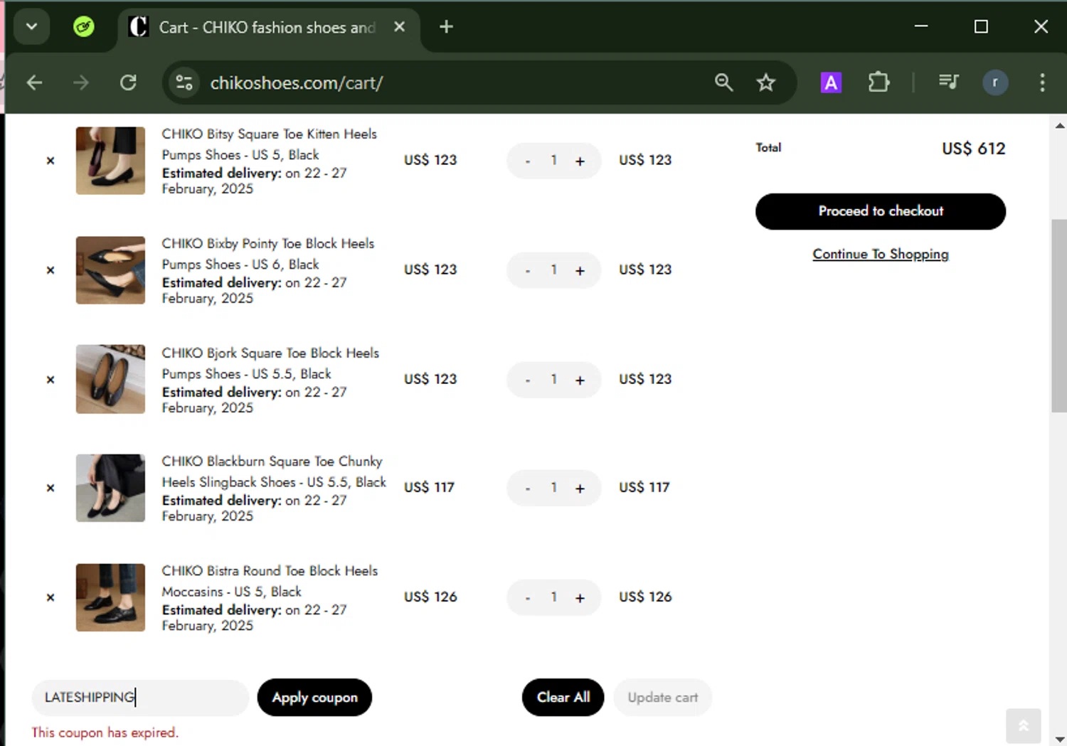The image size is (1067, 746).
Task: Open CHIKO Bixby Pointy Toe Block Heels link
Action: click(x=267, y=254)
